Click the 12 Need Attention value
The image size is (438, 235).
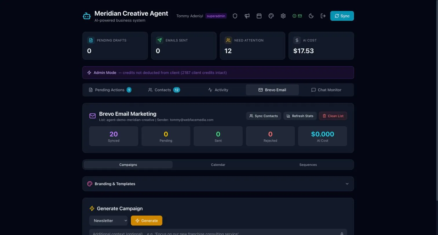228,51
